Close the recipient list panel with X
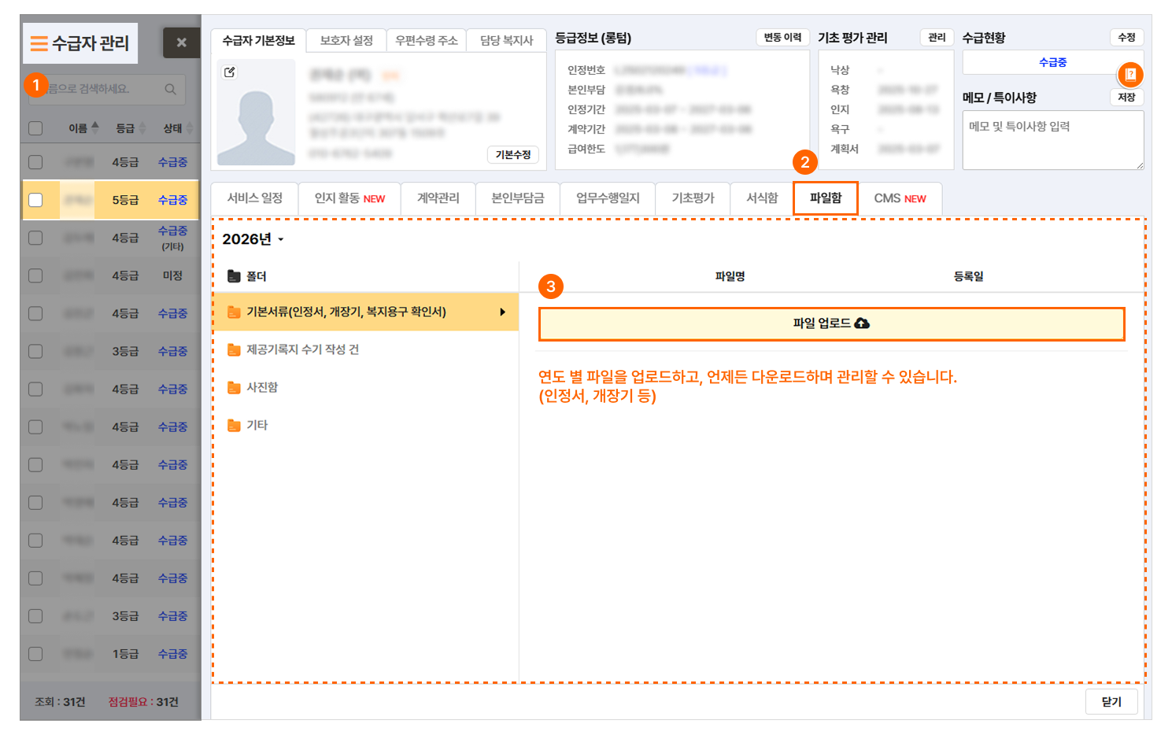1172x735 pixels. coord(181,42)
